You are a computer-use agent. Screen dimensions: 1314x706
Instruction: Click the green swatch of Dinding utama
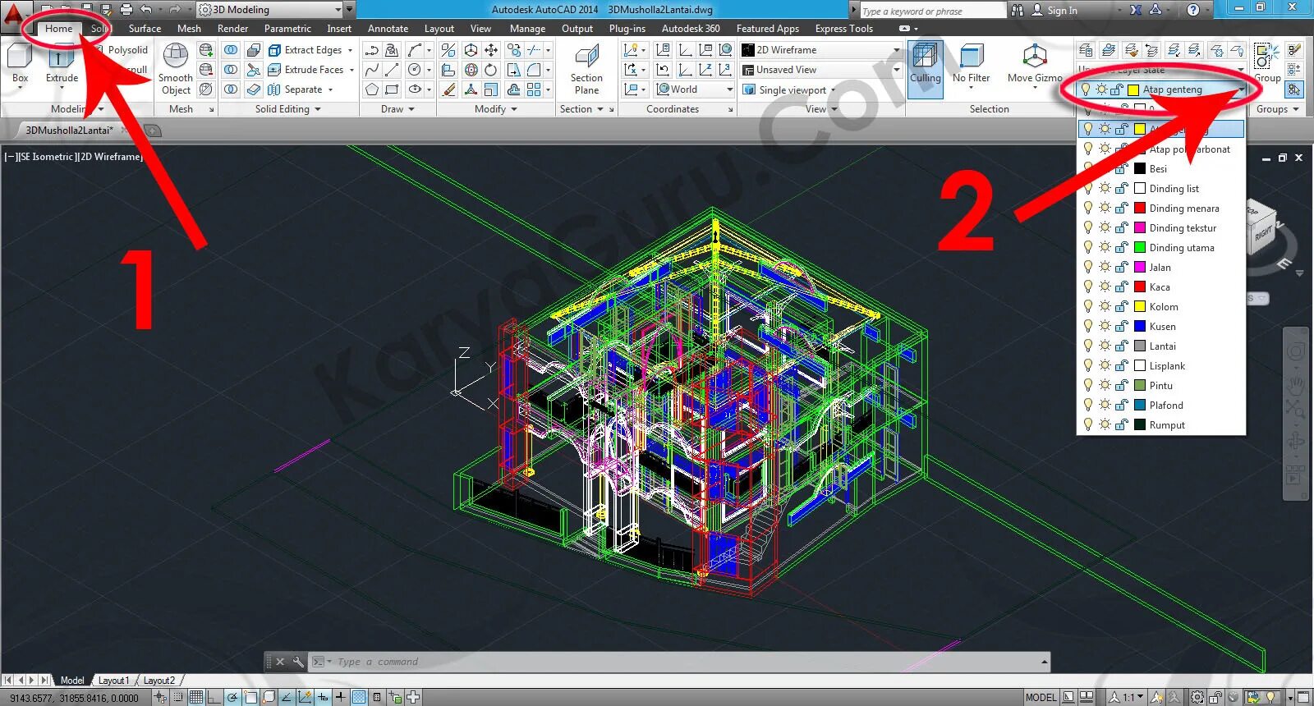[x=1140, y=247]
